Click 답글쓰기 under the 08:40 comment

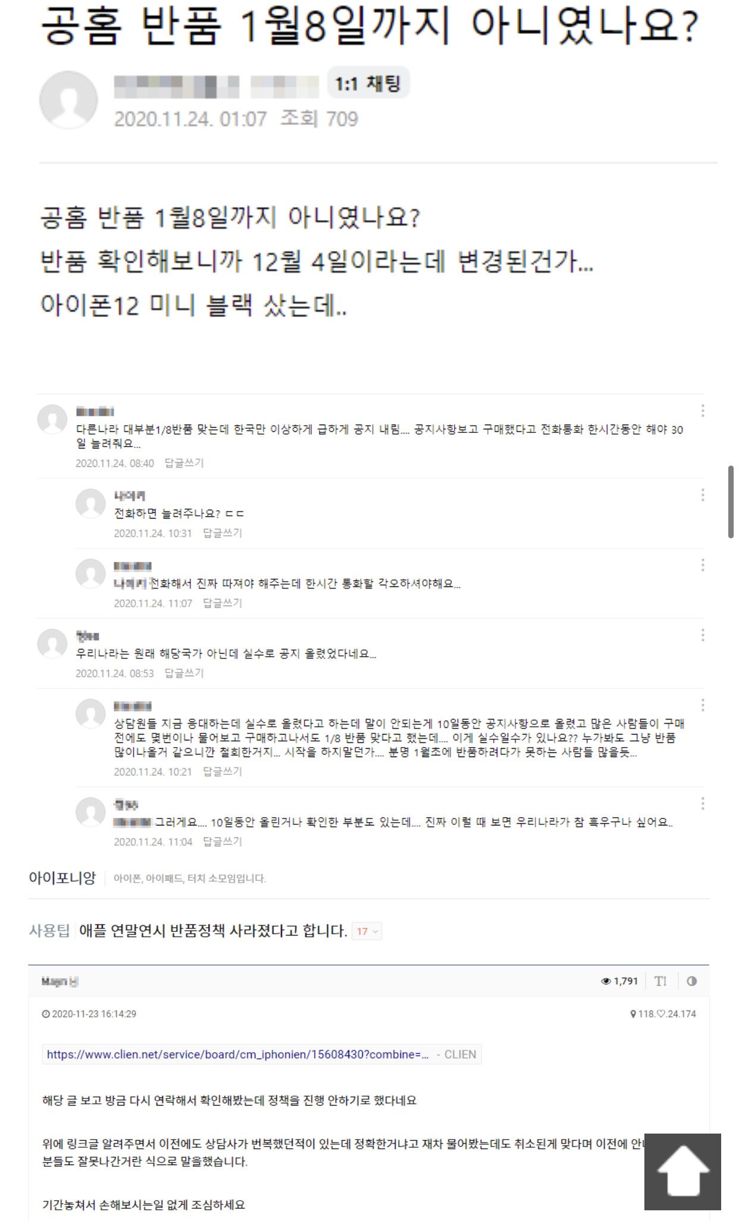click(x=184, y=463)
